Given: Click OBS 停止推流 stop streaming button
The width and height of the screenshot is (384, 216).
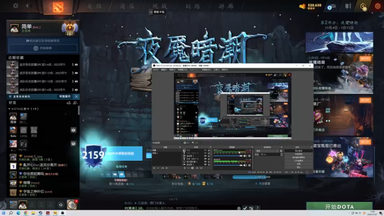Looking at the screenshot, I should (299, 151).
